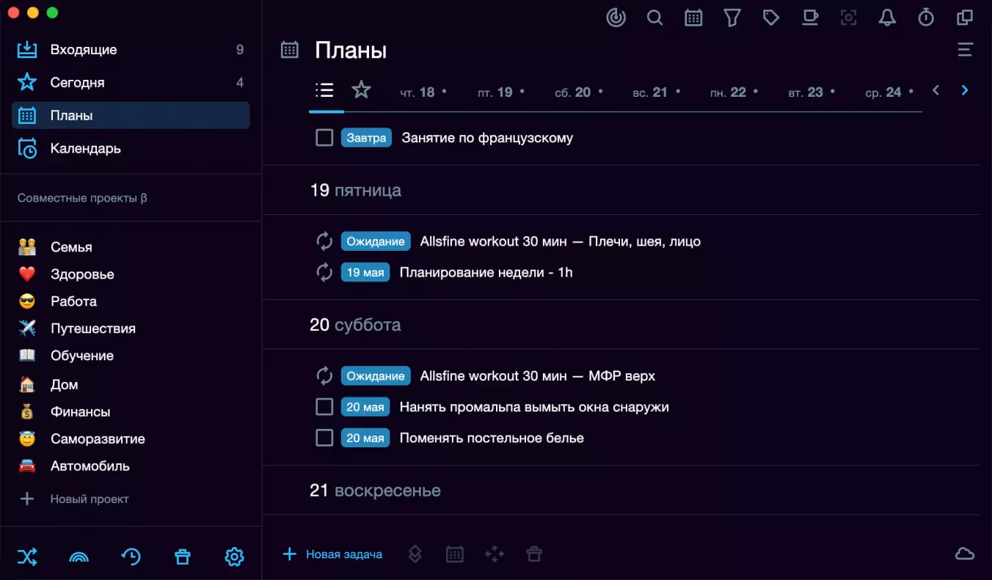Image resolution: width=992 pixels, height=580 pixels.
Task: Open Календарь in sidebar
Action: pyautogui.click(x=131, y=148)
